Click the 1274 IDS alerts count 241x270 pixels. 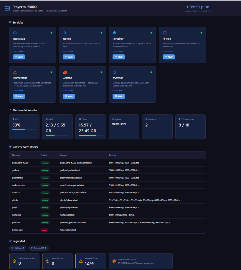point(89,263)
